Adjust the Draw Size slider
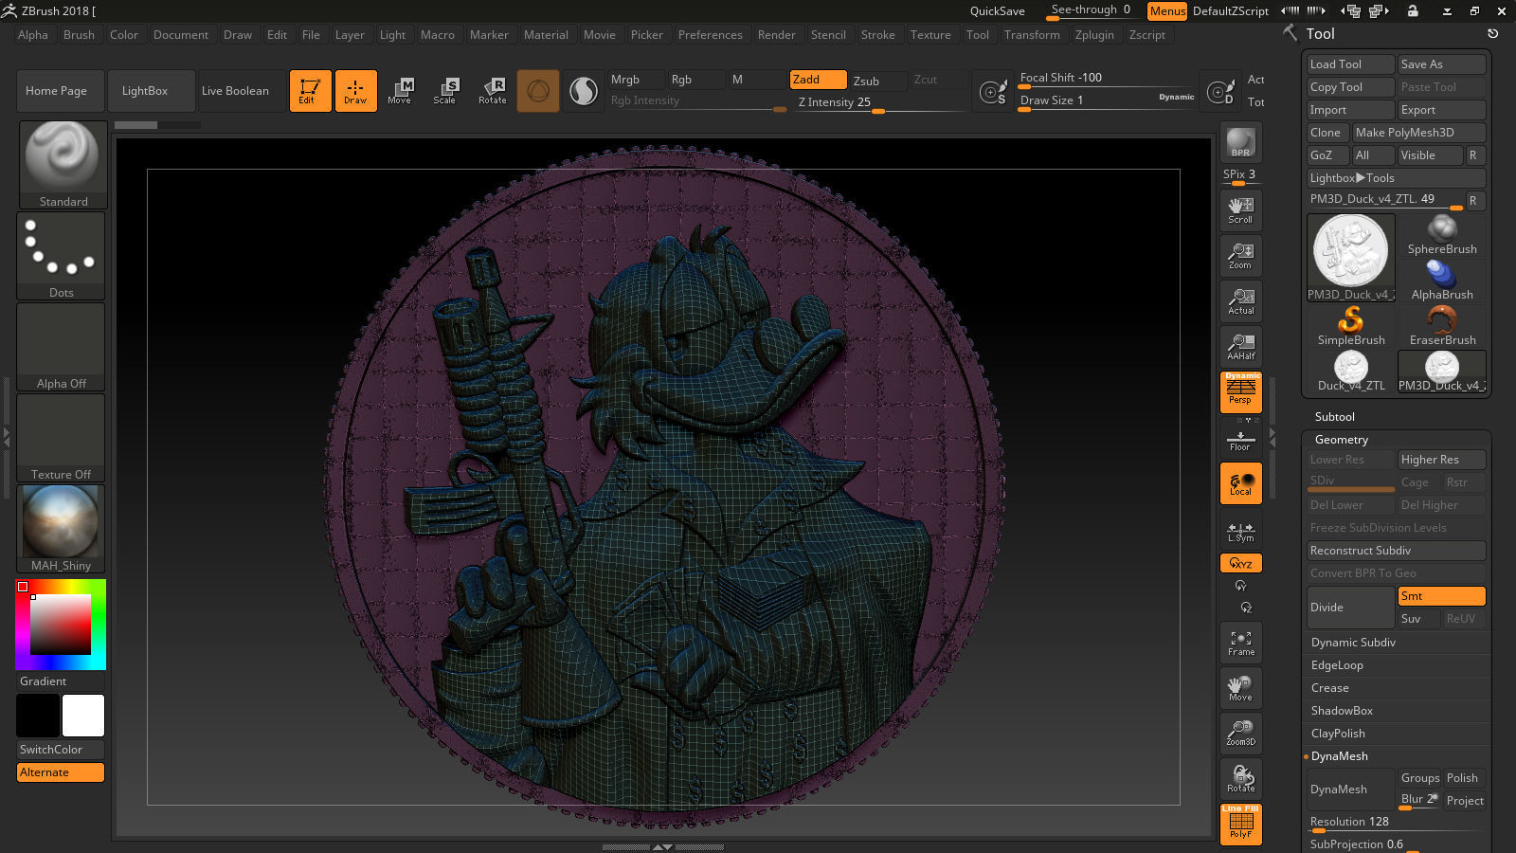The height and width of the screenshot is (853, 1516). coord(1108,101)
